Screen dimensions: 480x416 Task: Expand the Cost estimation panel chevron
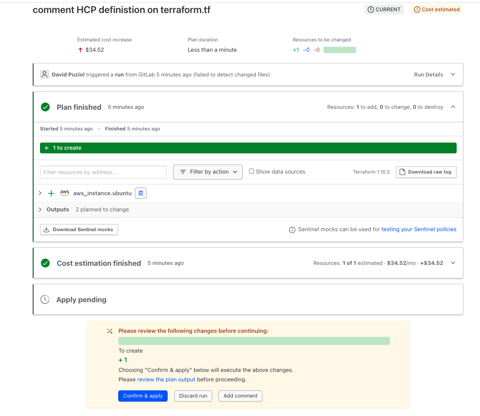(x=453, y=263)
